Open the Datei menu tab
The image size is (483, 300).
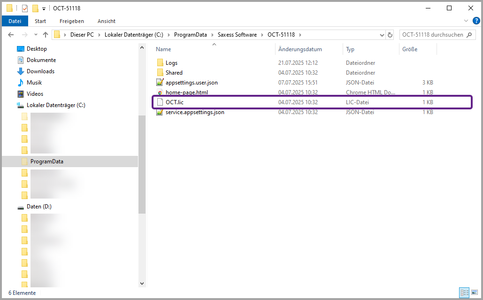click(x=15, y=21)
